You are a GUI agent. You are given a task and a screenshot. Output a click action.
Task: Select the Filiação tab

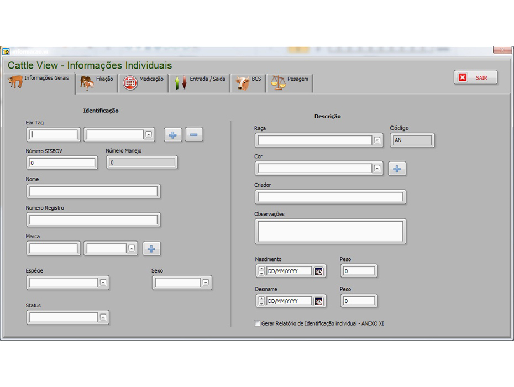[97, 82]
